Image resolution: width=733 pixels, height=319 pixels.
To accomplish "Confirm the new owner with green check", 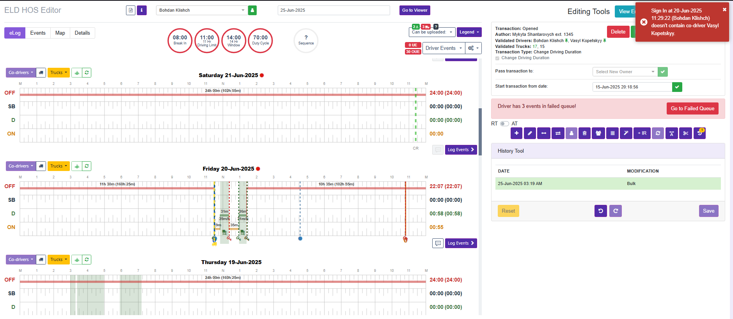I will 663,72.
